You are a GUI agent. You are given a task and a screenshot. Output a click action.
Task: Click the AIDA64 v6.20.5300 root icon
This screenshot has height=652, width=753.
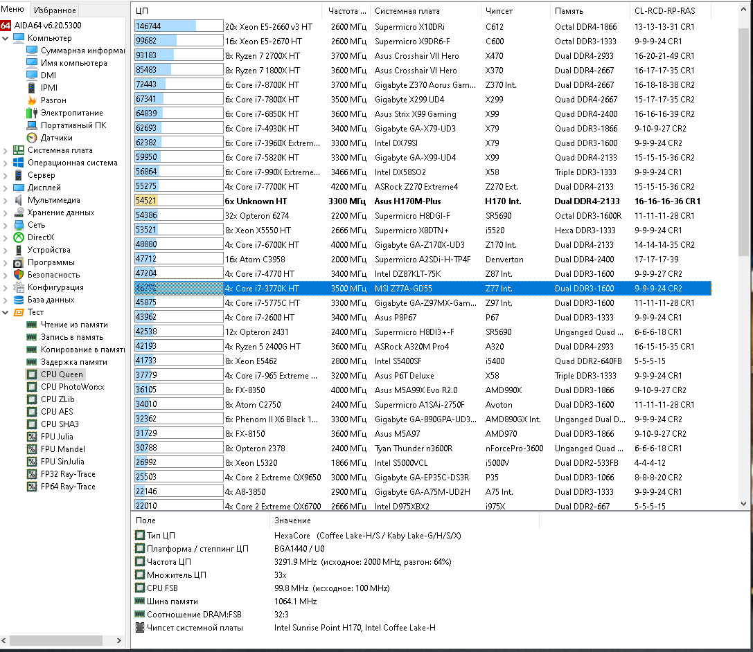(6, 26)
